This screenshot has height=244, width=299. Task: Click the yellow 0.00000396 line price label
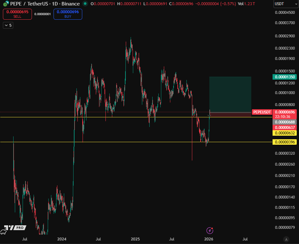tap(285, 142)
